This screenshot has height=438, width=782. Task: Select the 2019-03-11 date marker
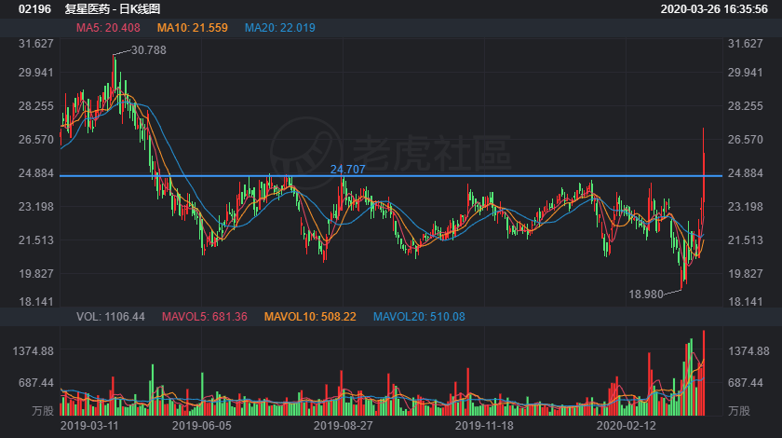[x=88, y=425]
